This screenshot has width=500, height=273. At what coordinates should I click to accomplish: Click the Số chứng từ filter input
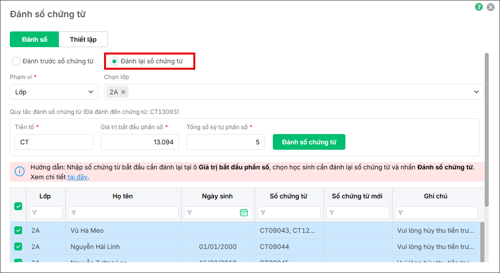click(x=289, y=213)
